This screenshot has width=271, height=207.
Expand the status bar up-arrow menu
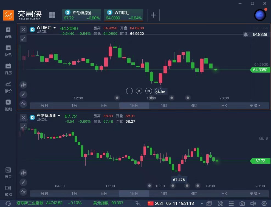(x=202, y=203)
